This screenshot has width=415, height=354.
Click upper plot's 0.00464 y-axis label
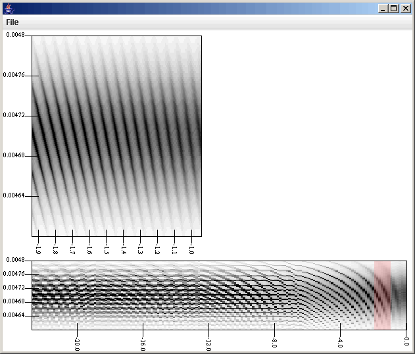pyautogui.click(x=14, y=195)
